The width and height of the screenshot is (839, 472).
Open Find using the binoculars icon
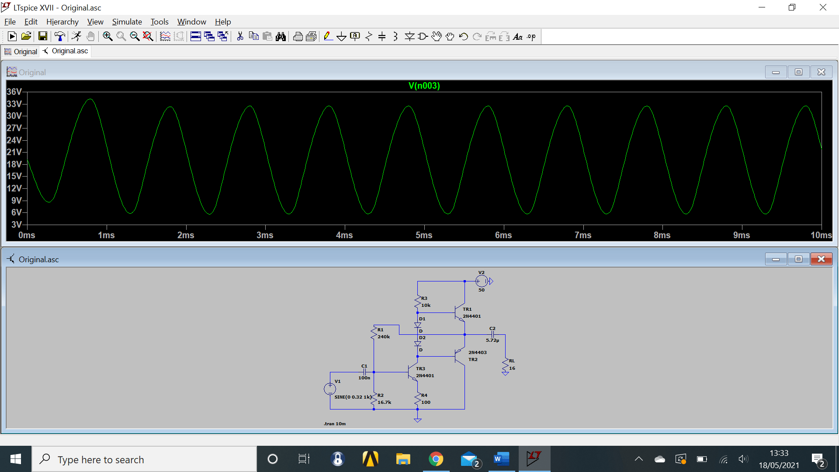281,36
